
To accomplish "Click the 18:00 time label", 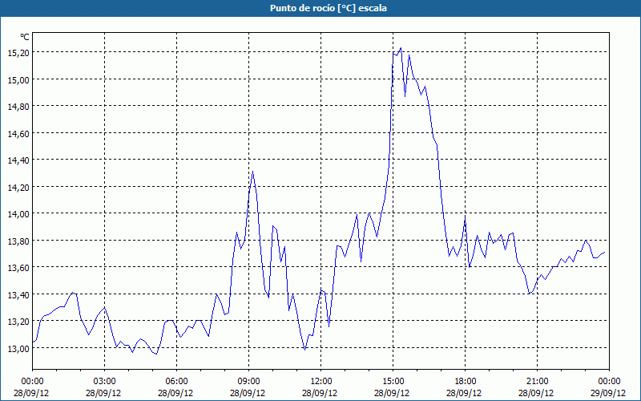I will [466, 381].
